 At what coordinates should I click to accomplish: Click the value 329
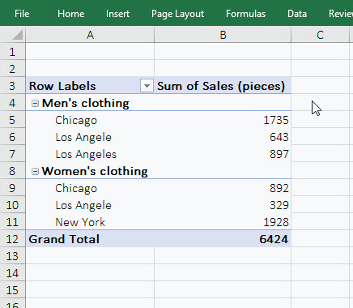coord(279,205)
